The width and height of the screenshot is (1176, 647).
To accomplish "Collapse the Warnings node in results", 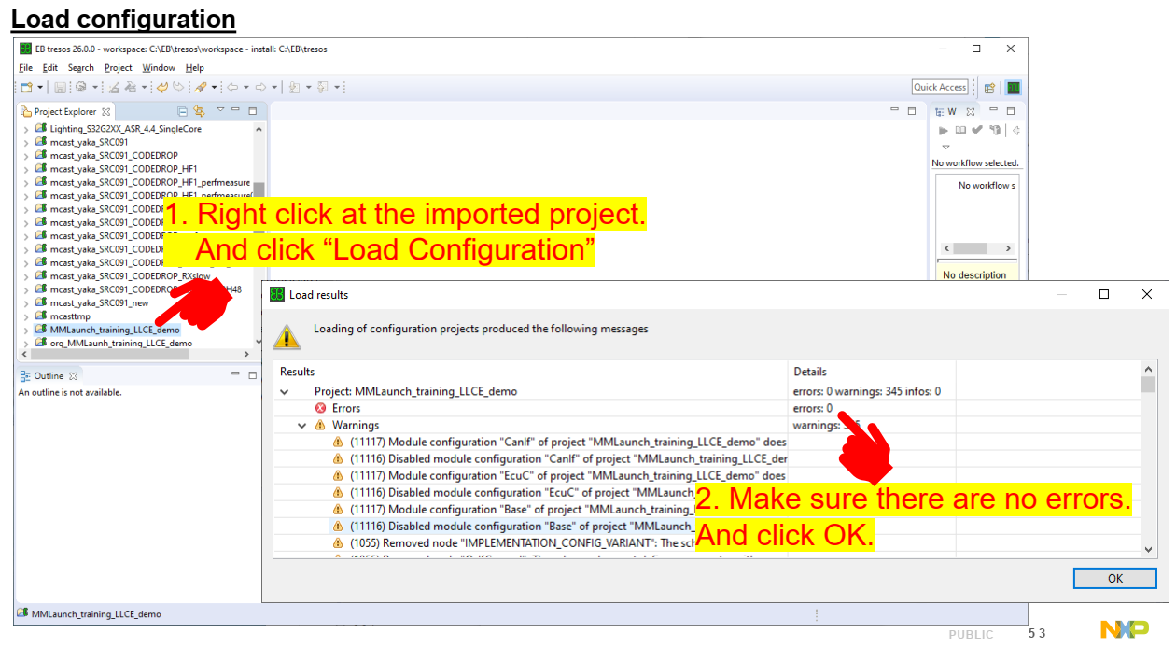I will tap(302, 426).
